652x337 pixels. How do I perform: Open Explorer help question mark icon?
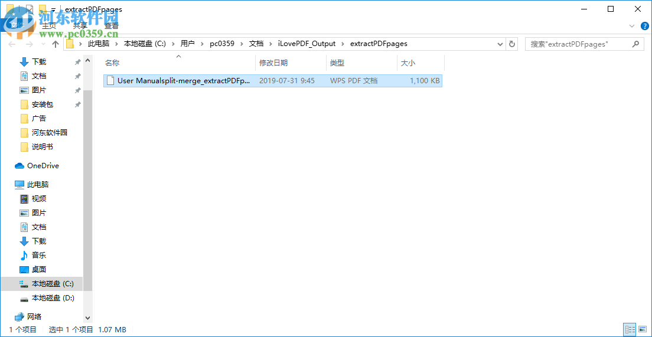point(645,26)
